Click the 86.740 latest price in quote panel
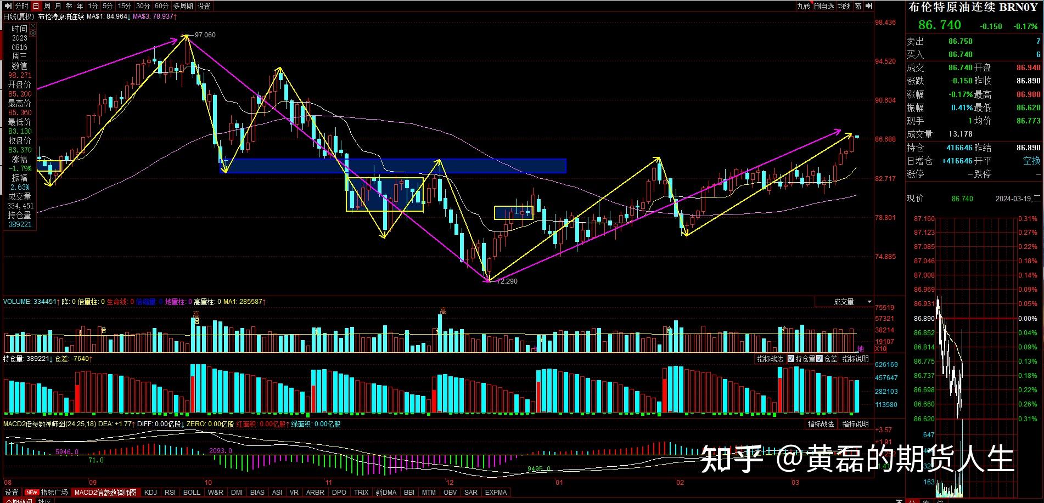The height and width of the screenshot is (503, 1044). [940, 25]
